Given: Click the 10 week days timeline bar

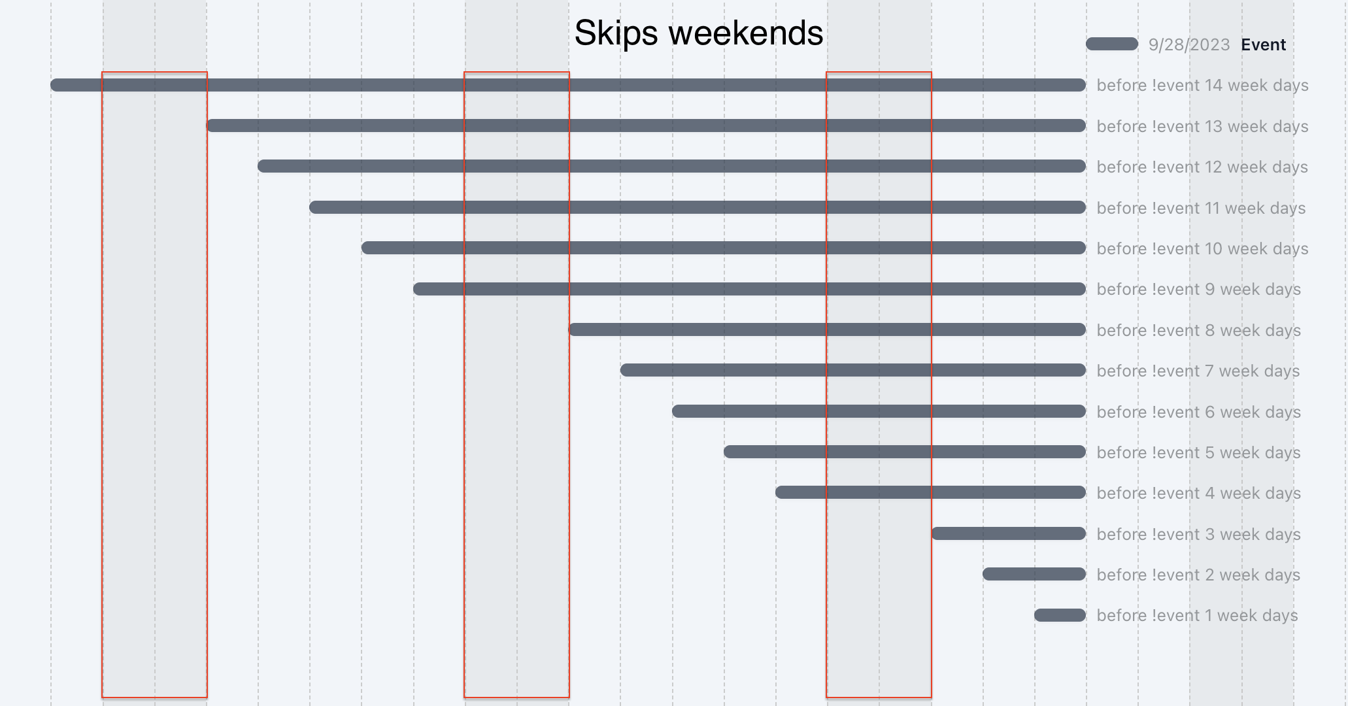Looking at the screenshot, I should pyautogui.click(x=724, y=248).
